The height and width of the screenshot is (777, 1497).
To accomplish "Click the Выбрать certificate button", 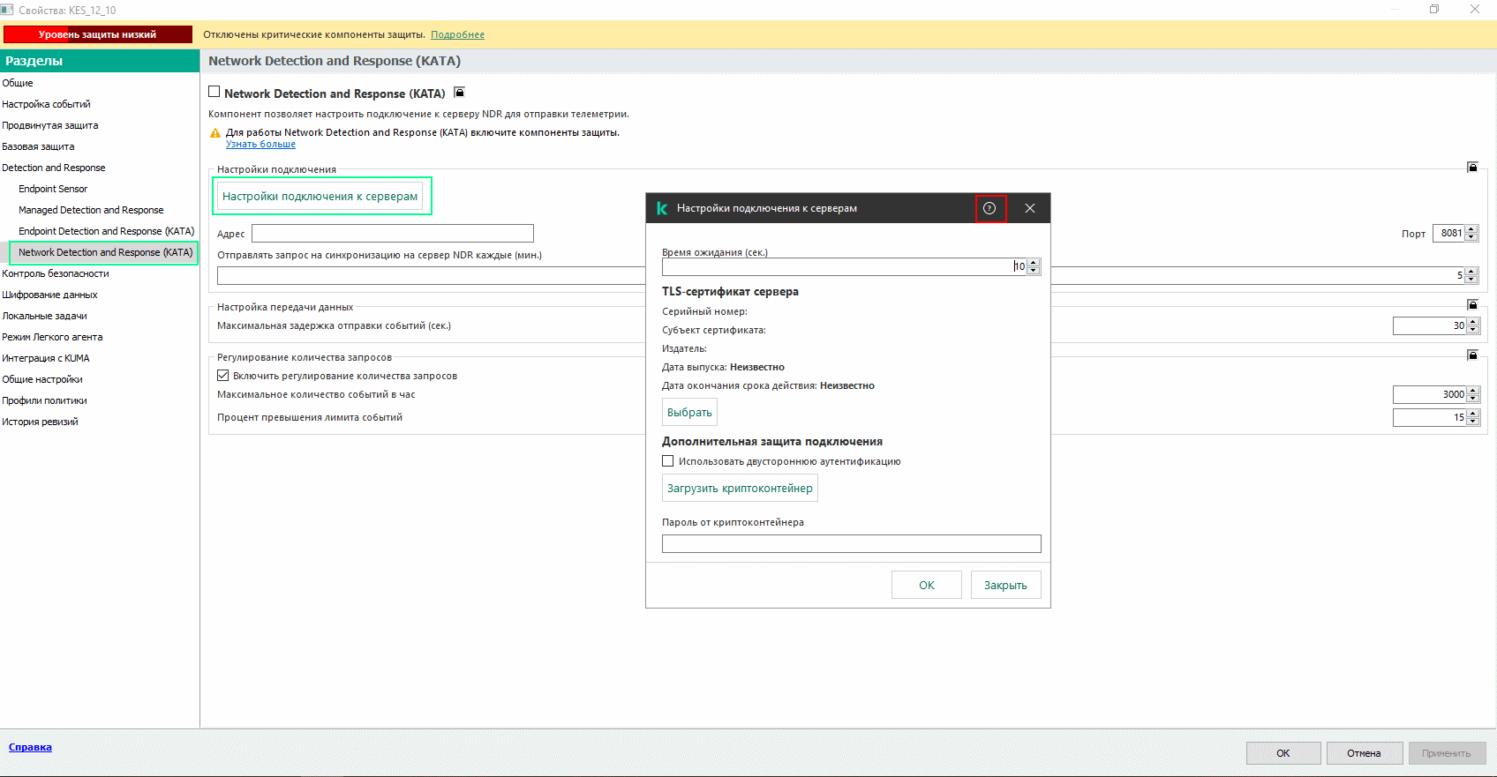I will pos(689,412).
